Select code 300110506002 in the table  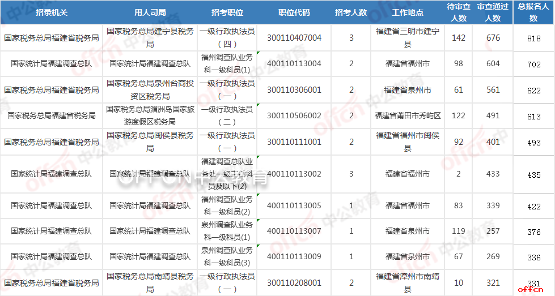pos(294,115)
